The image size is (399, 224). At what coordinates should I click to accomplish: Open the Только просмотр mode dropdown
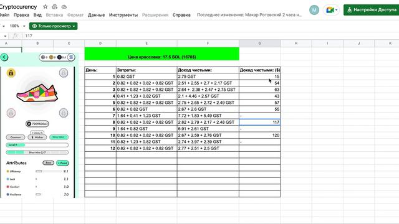pos(53,26)
